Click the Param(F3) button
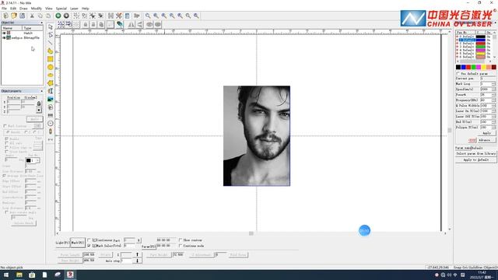This screenshot has height=280, width=498. click(149, 247)
